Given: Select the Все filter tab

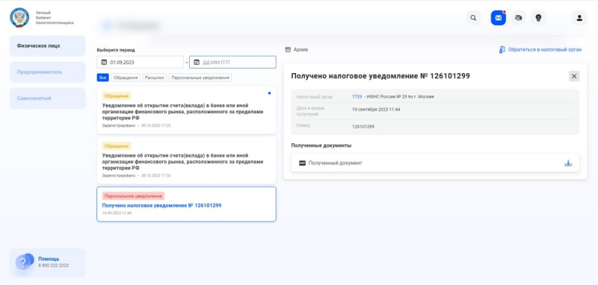Looking at the screenshot, I should [102, 78].
